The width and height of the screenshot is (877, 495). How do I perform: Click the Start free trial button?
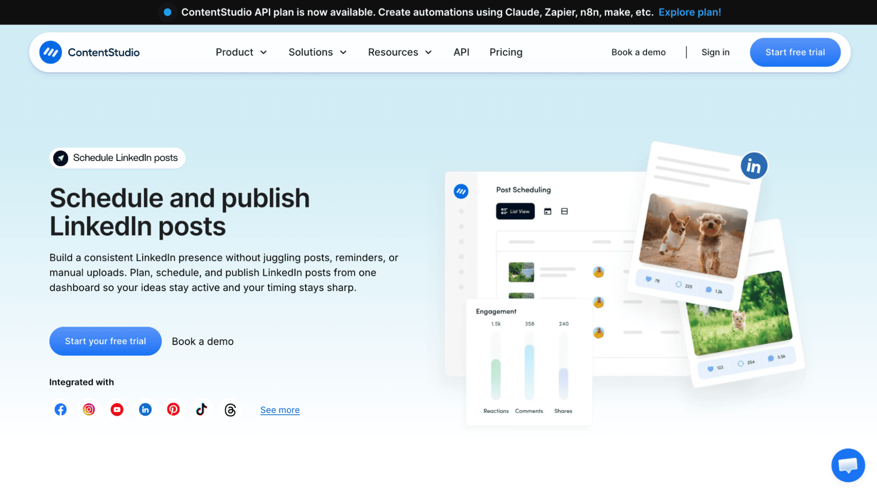coord(795,52)
